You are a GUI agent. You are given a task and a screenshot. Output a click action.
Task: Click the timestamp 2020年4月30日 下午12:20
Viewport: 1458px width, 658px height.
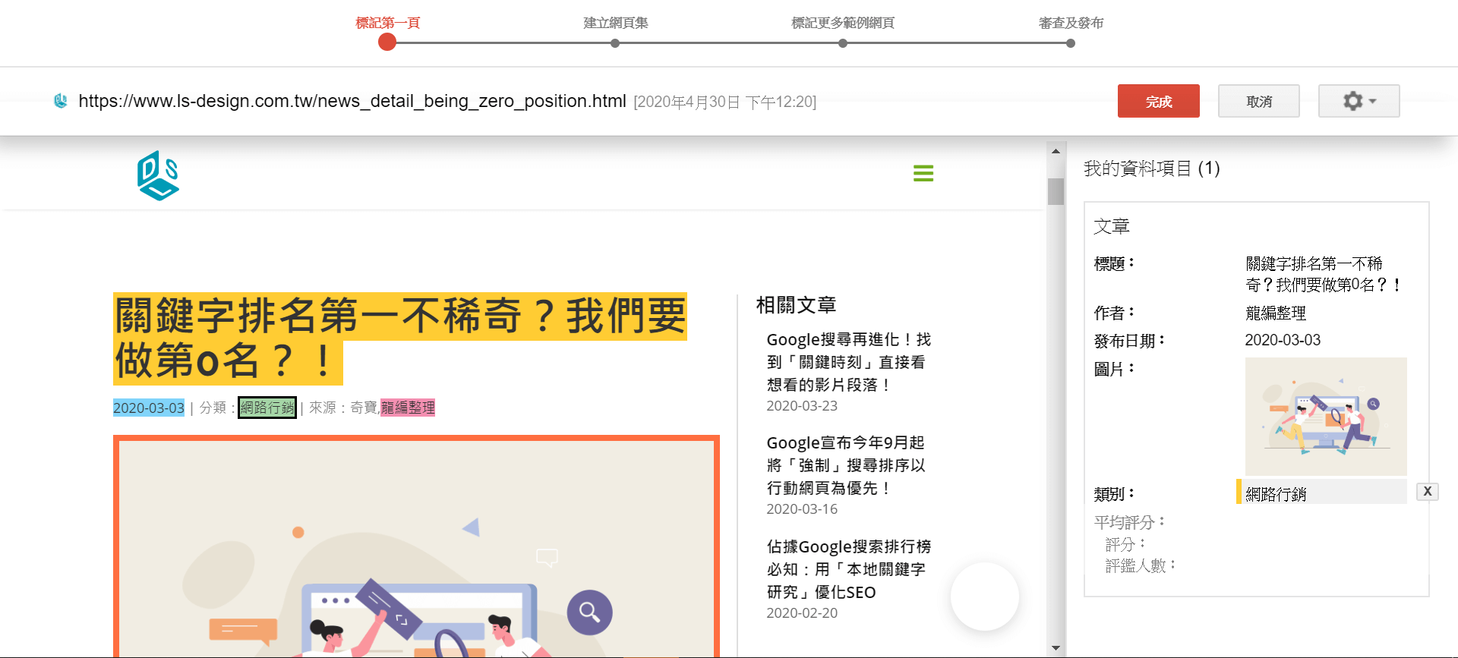click(725, 102)
